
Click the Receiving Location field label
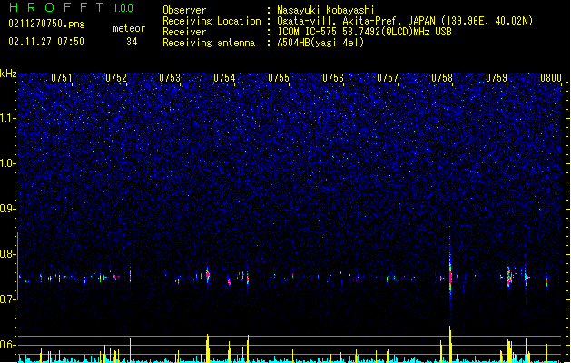click(212, 21)
